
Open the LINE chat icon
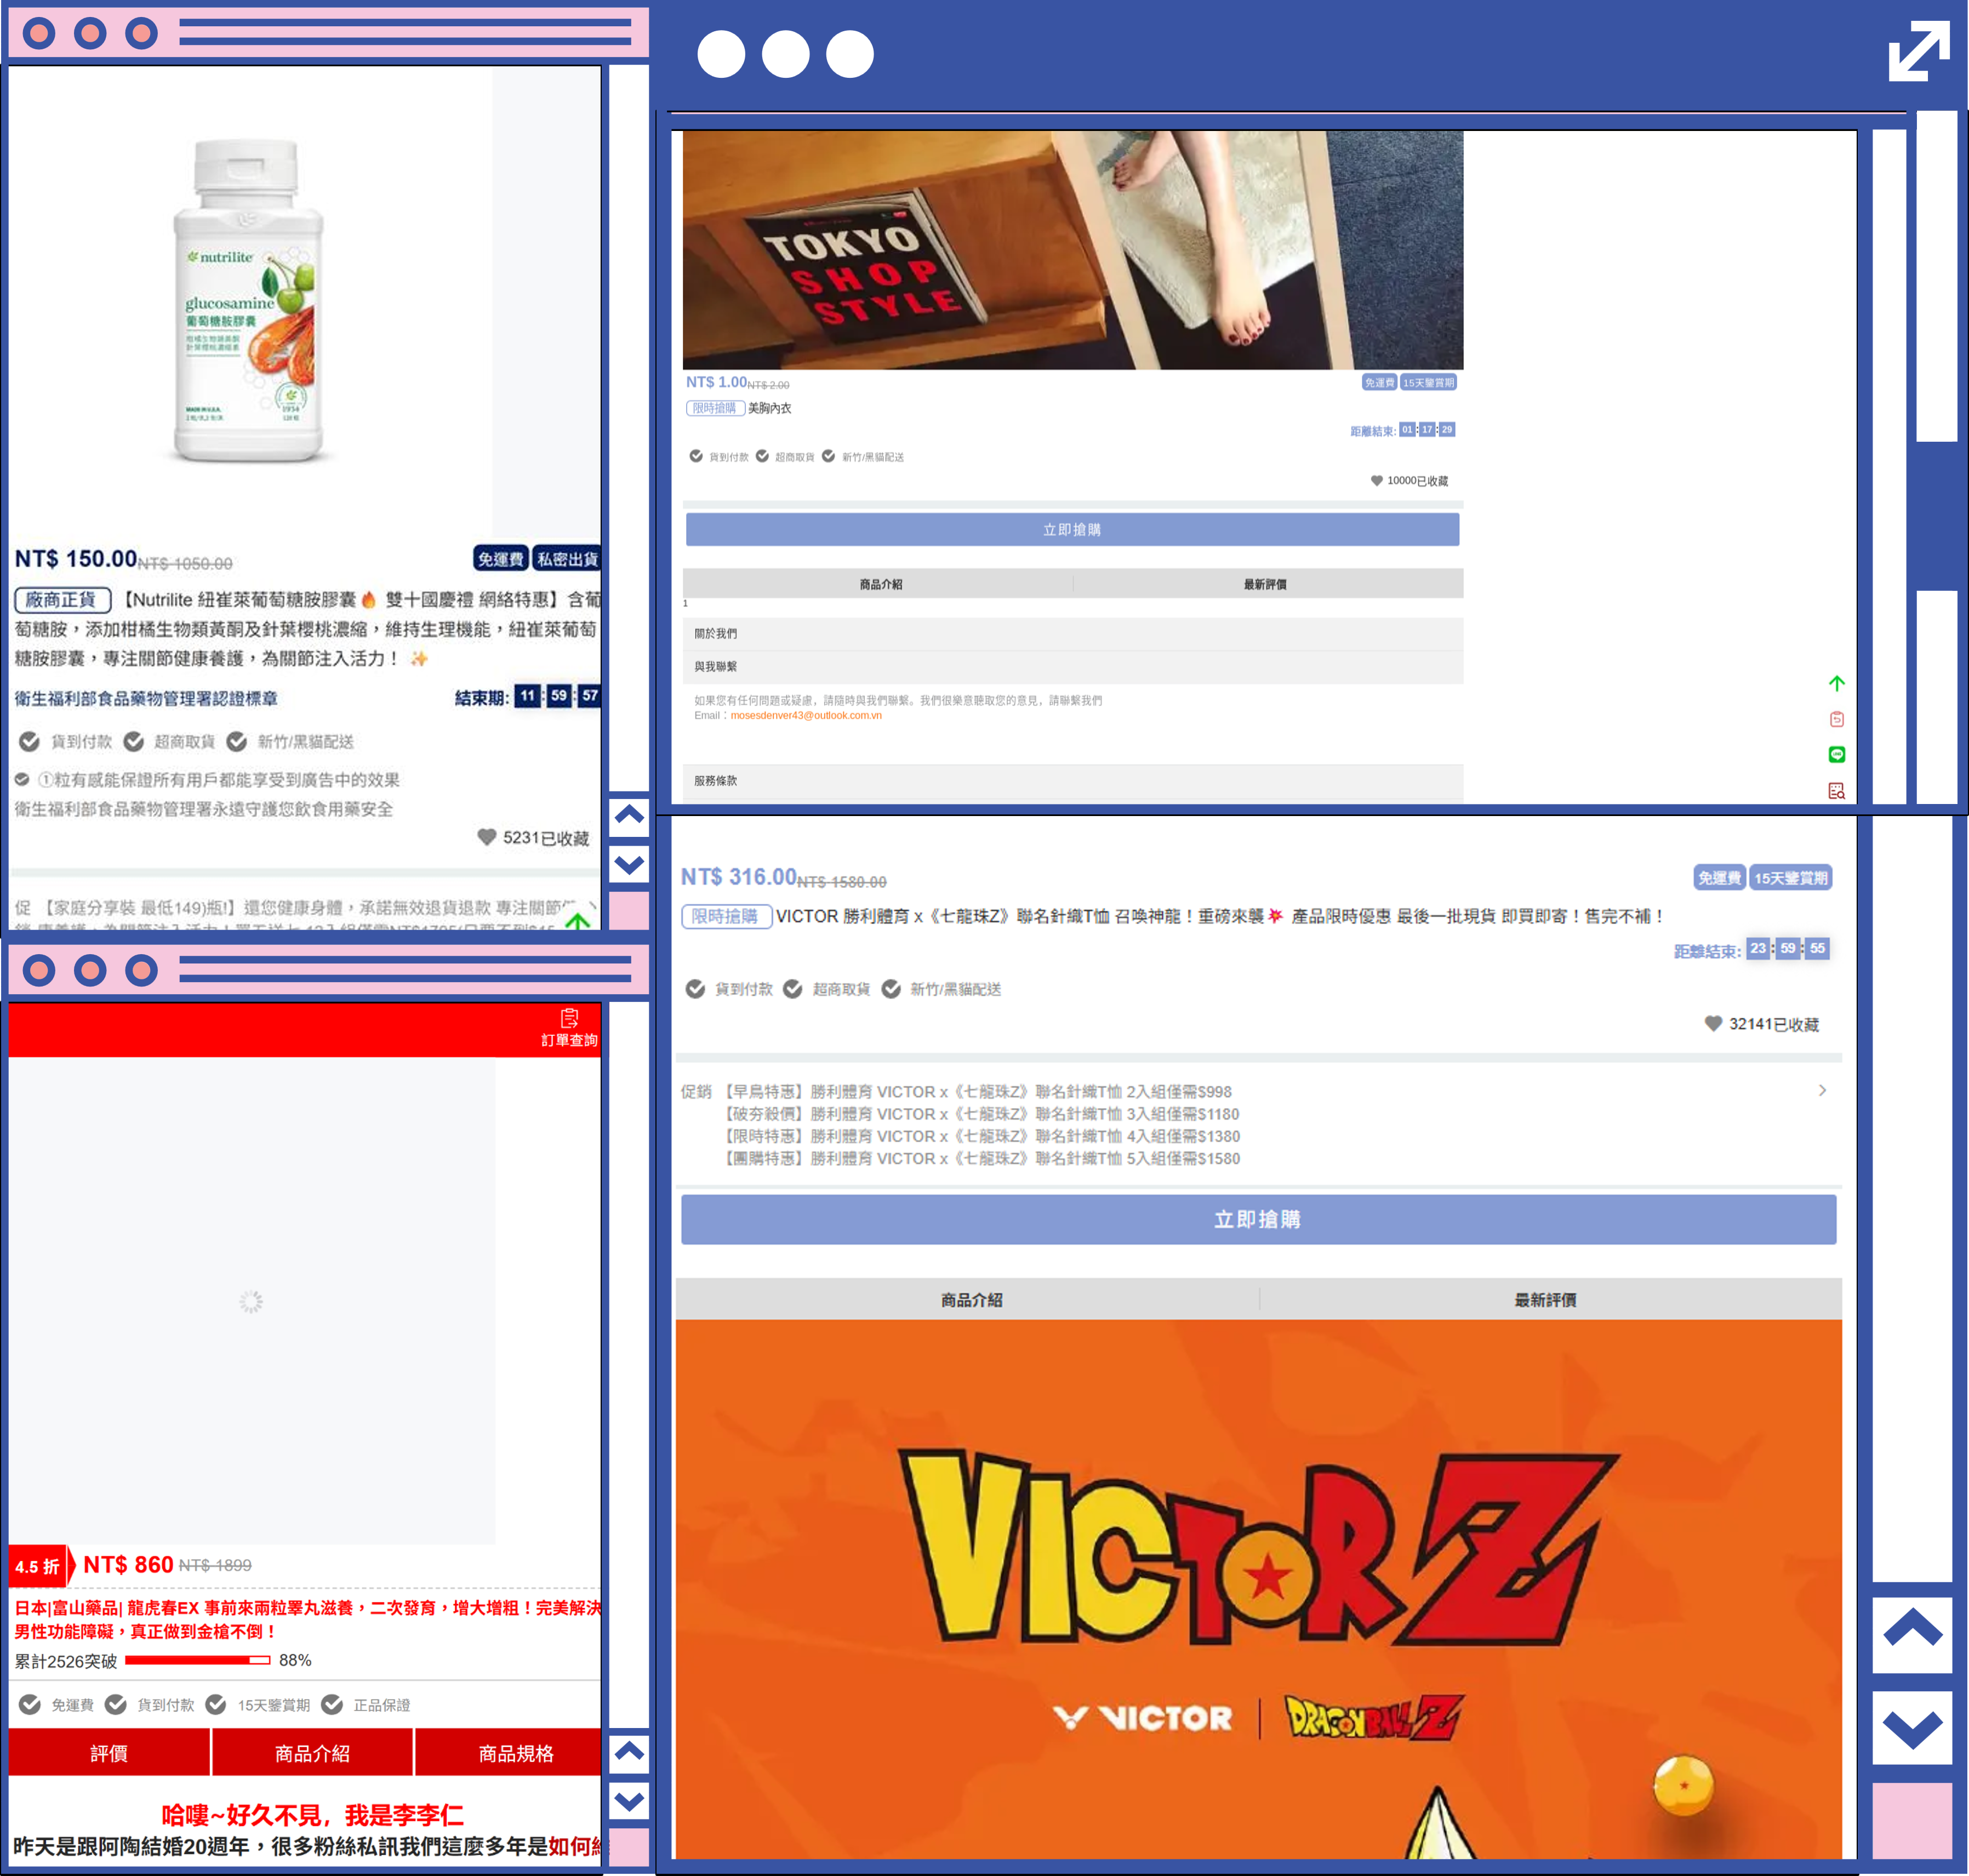pyautogui.click(x=1836, y=755)
